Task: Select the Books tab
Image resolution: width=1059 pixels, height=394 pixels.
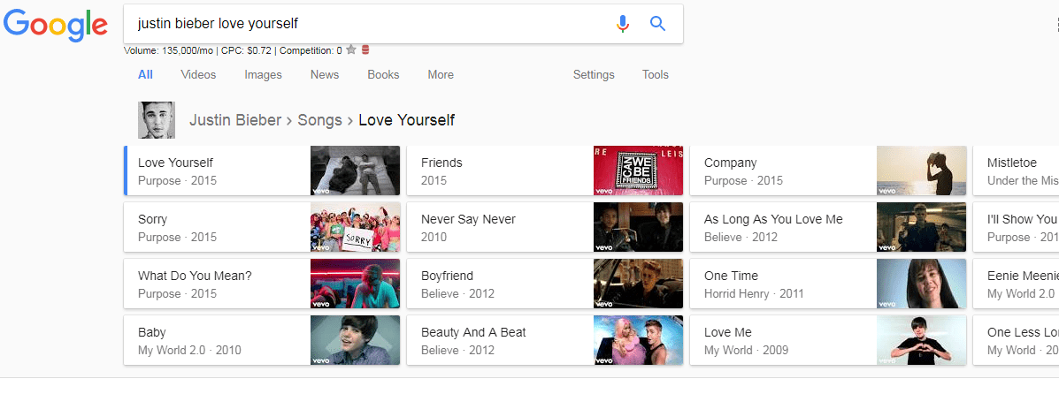Action: tap(383, 75)
